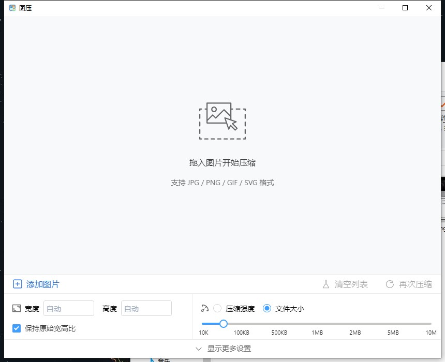Click the 宽度 input field
445x362 pixels.
point(69,308)
